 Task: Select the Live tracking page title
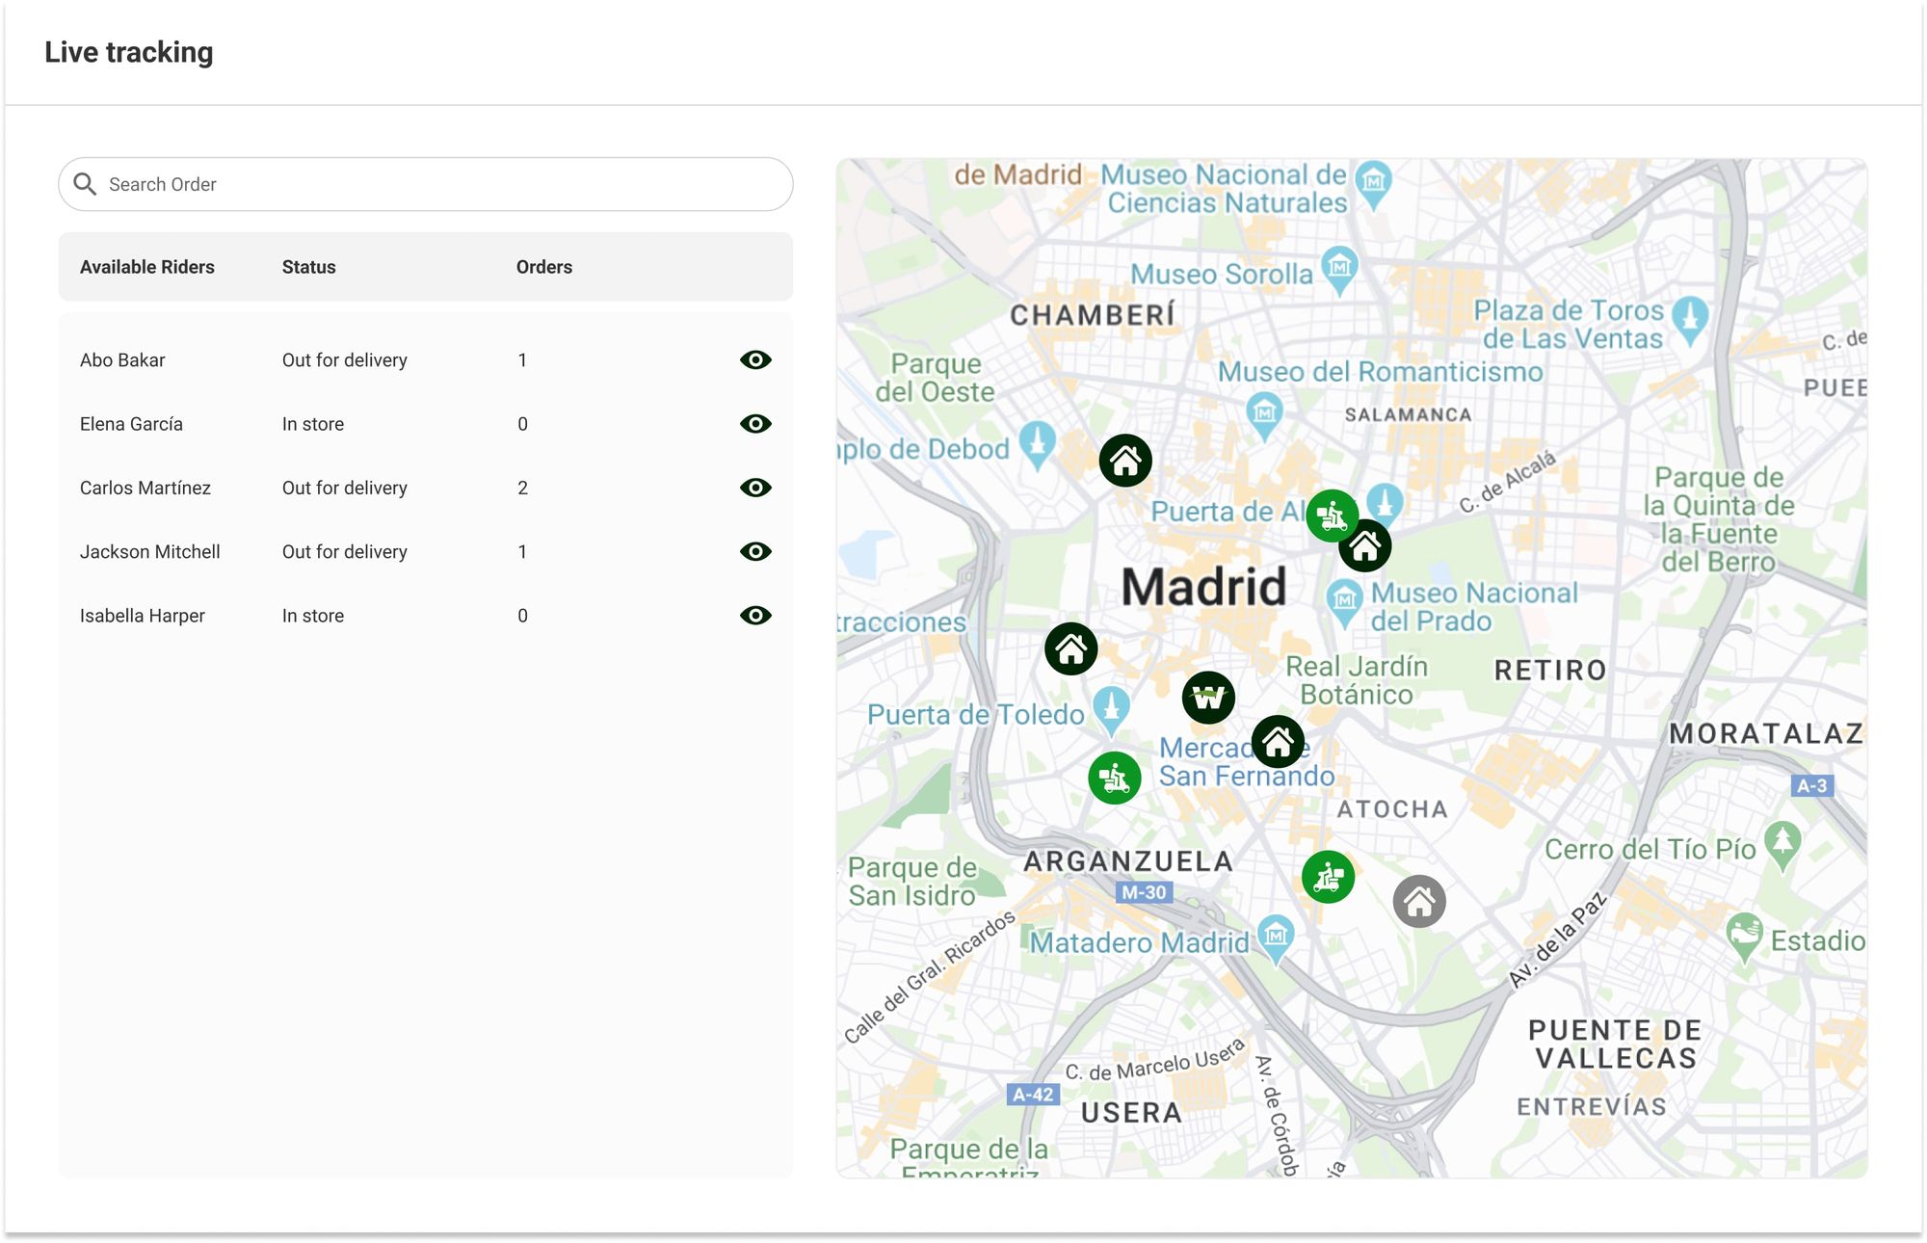click(128, 52)
